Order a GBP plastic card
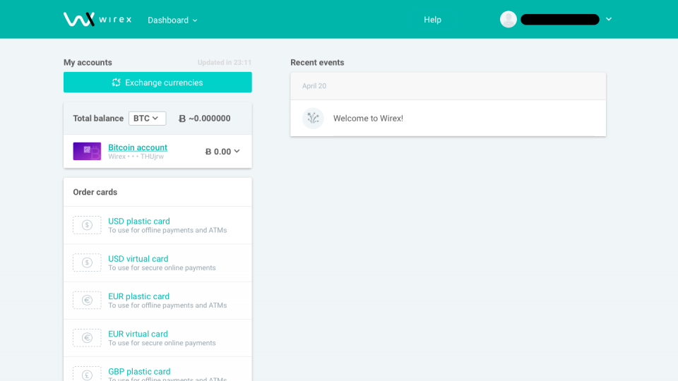Image resolution: width=678 pixels, height=381 pixels. coord(139,372)
